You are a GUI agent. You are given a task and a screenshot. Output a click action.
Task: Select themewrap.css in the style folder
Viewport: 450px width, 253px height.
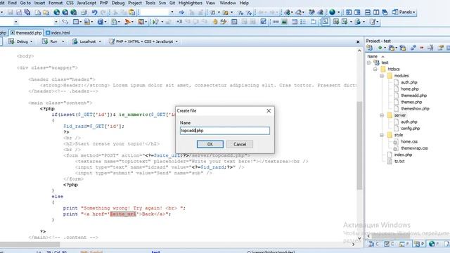coord(414,148)
